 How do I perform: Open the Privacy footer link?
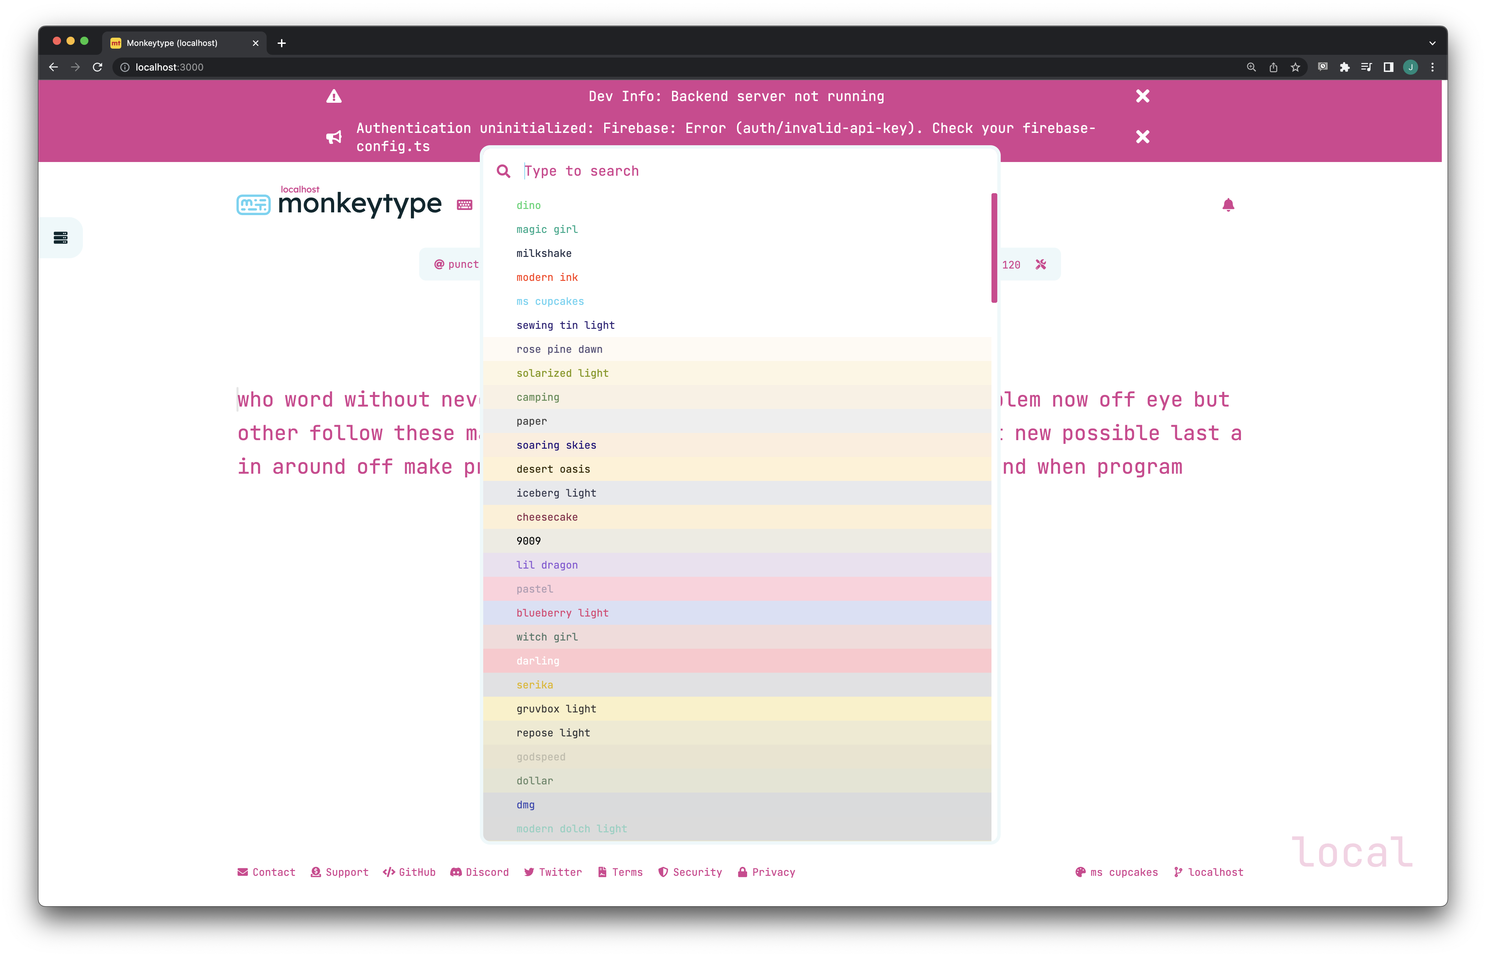point(767,872)
